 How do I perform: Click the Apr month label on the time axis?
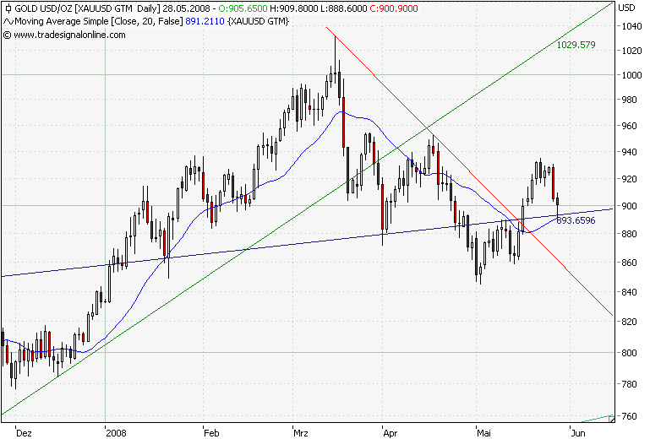pos(390,433)
